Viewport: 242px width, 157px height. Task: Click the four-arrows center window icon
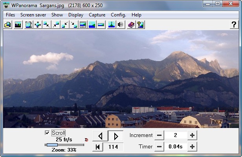38,25
